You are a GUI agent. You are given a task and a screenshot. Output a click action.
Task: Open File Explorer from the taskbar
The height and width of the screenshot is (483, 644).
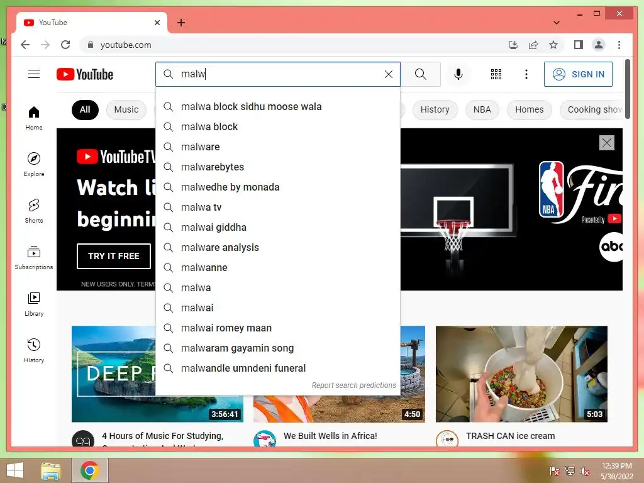coord(51,470)
